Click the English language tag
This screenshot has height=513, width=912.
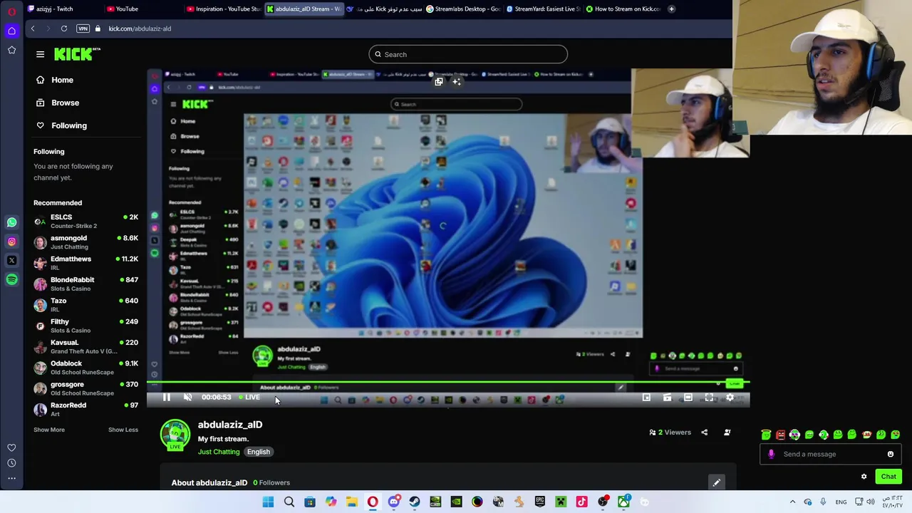point(259,452)
